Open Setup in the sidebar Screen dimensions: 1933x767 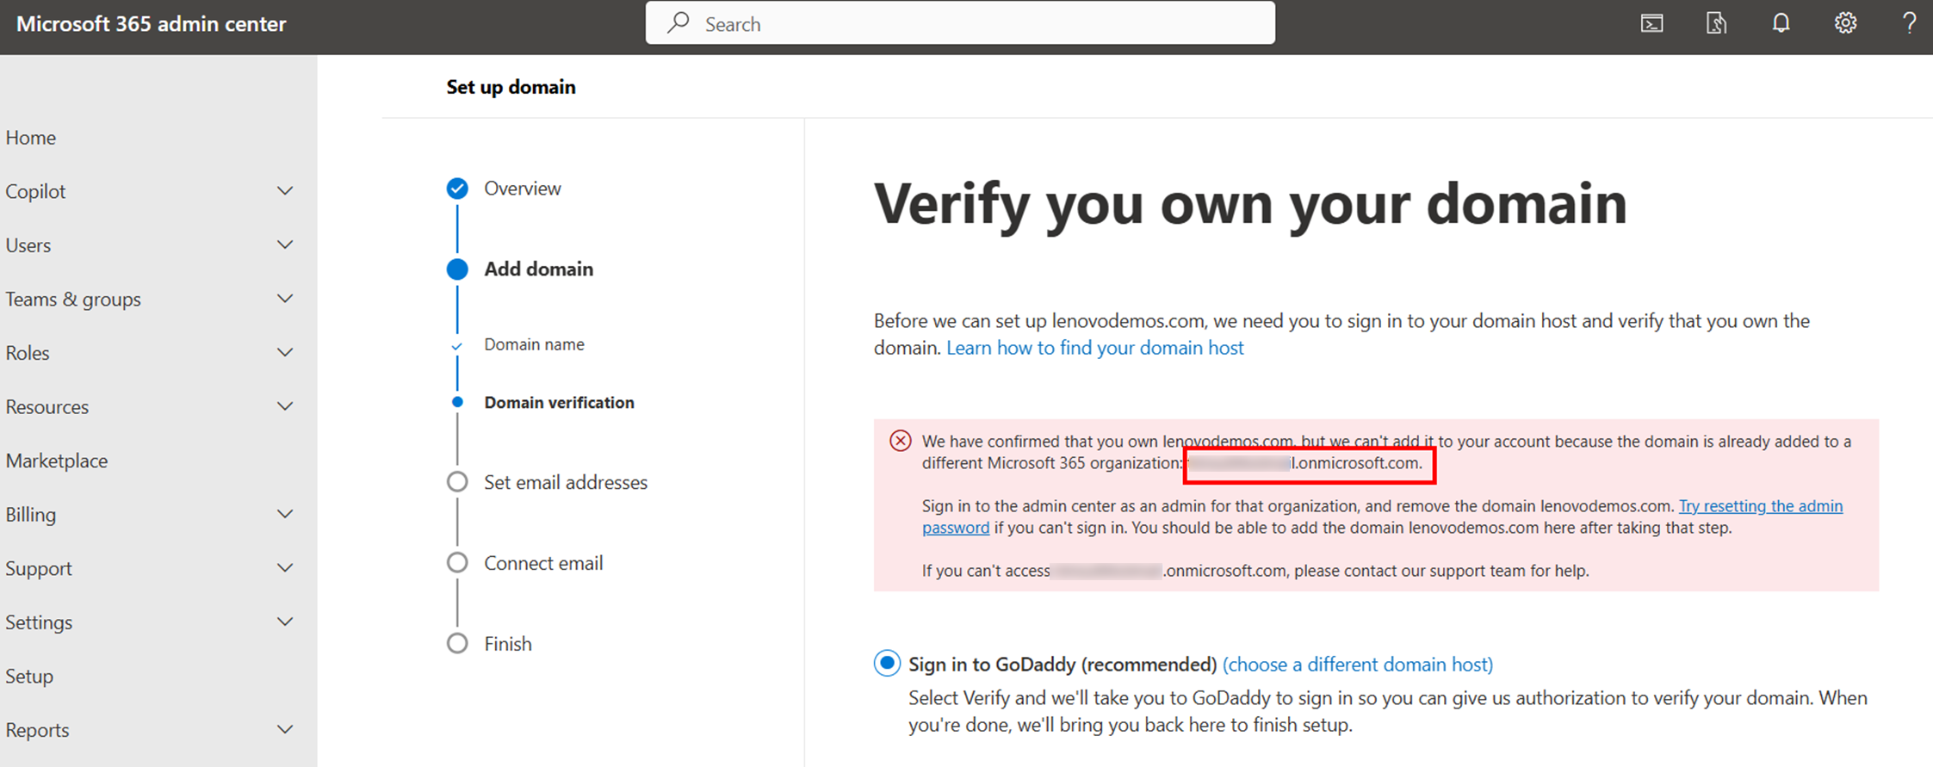[29, 676]
